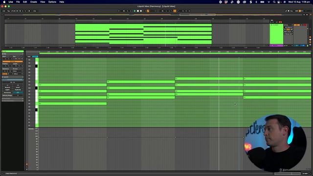Open macOS Spotlight search icon
The height and width of the screenshot is (176, 313).
[274, 2]
